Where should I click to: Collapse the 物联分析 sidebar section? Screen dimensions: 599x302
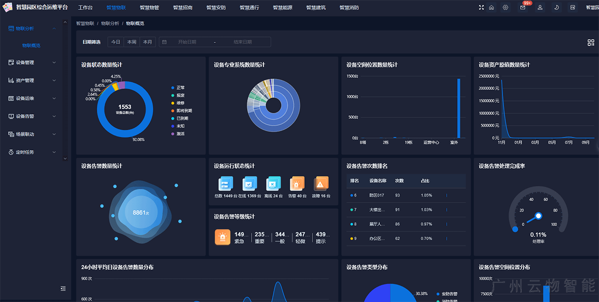tap(32, 28)
